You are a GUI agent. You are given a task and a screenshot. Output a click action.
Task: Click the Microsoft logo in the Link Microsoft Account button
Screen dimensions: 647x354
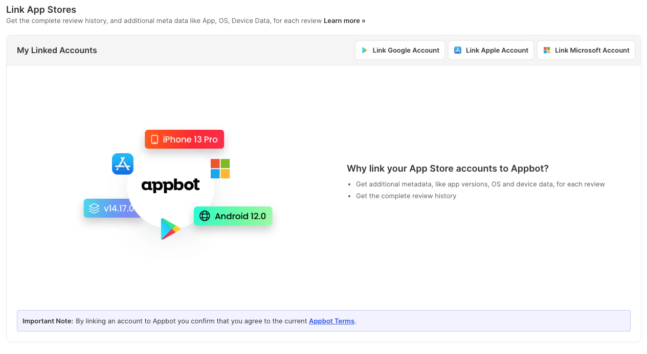pos(546,50)
